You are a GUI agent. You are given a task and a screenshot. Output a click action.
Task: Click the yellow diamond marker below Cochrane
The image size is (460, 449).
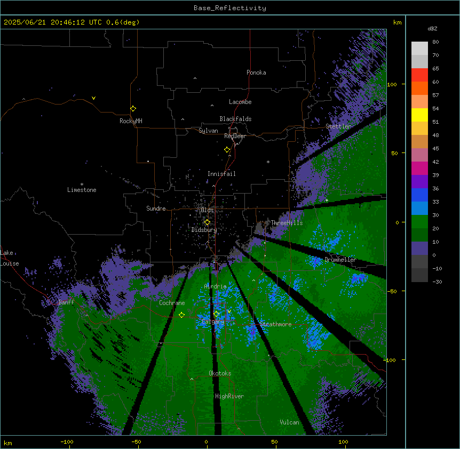coord(181,315)
